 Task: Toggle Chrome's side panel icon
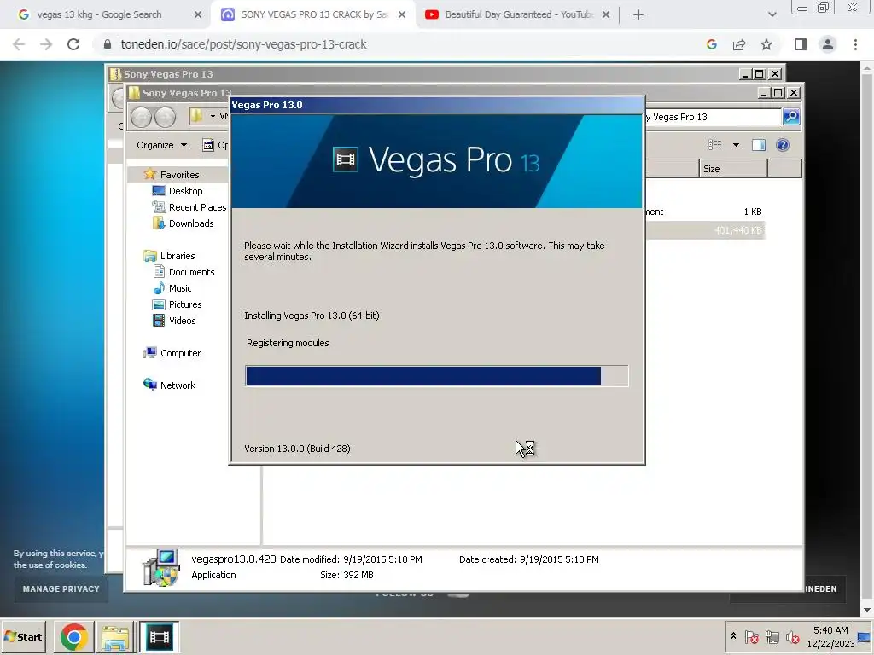801,44
